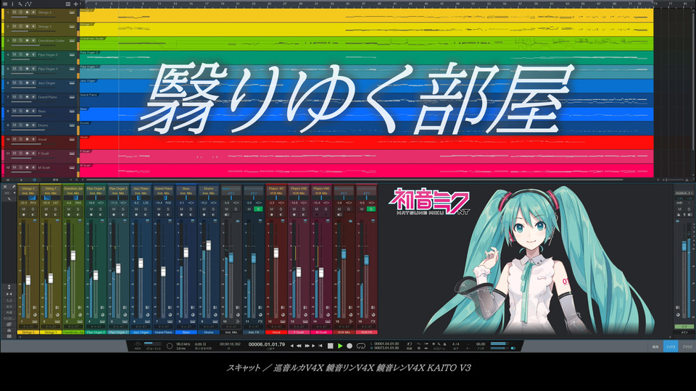The image size is (696, 391).
Task: Click the song position 00006.01.01.79 display
Action: 266,345
